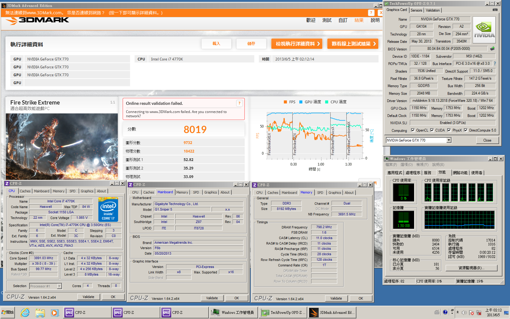
Task: Open the 檢視(V) menu in Task Manager
Action: click(x=422, y=165)
